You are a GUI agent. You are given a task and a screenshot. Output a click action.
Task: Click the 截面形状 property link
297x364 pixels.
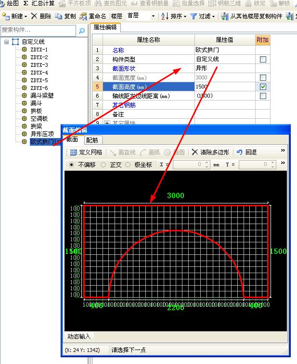click(x=124, y=68)
